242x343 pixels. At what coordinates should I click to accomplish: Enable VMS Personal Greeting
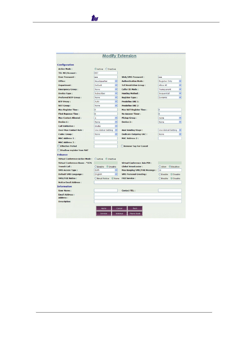coord(160,174)
